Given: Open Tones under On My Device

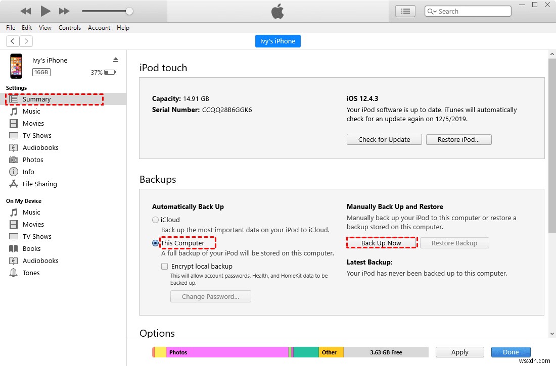Looking at the screenshot, I should tap(31, 273).
